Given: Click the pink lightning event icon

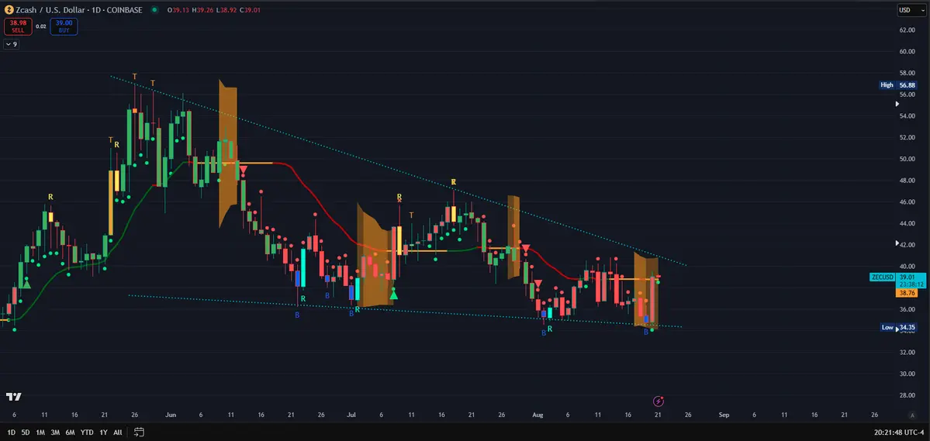Looking at the screenshot, I should point(659,401).
